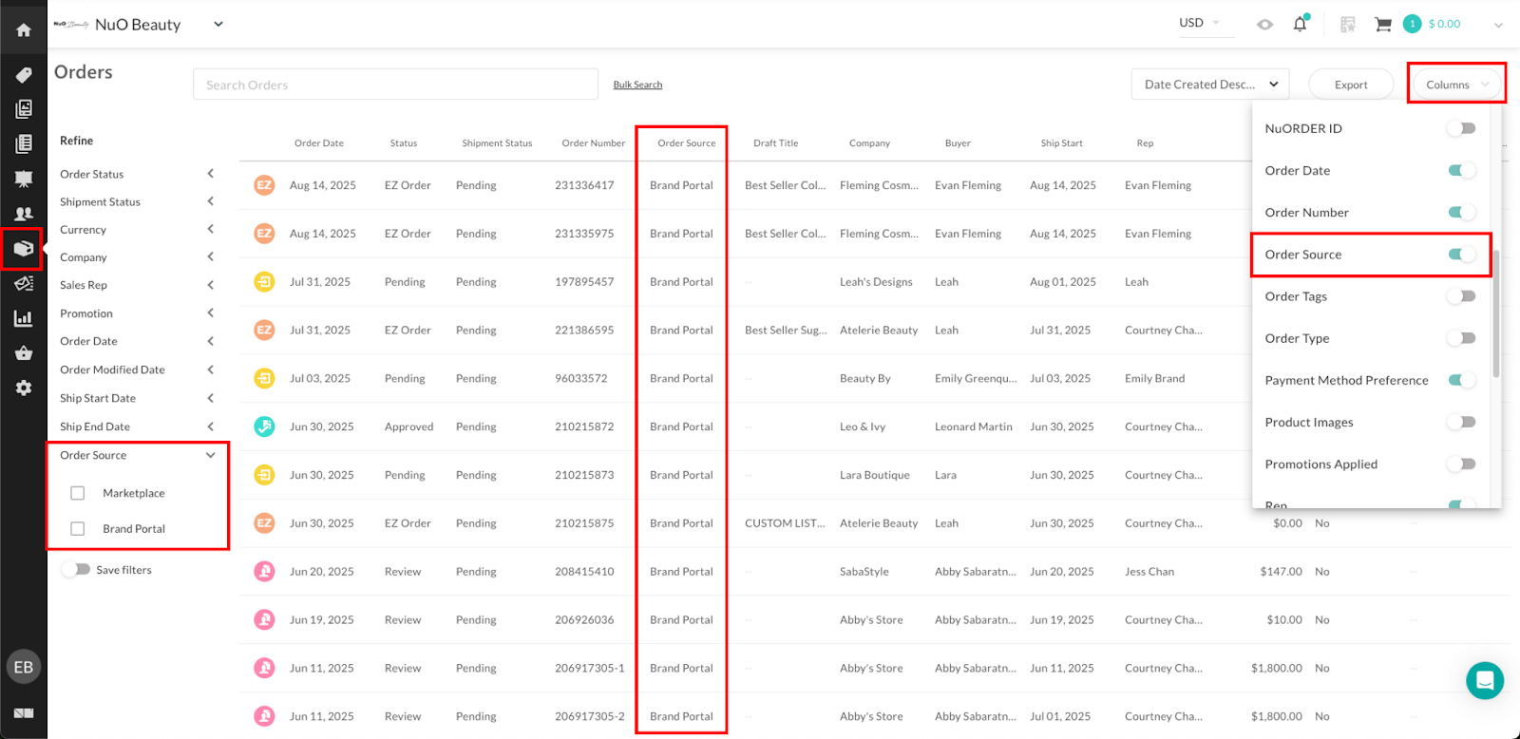The height and width of the screenshot is (739, 1520).
Task: Click the starred list icon in header
Action: 1347,25
